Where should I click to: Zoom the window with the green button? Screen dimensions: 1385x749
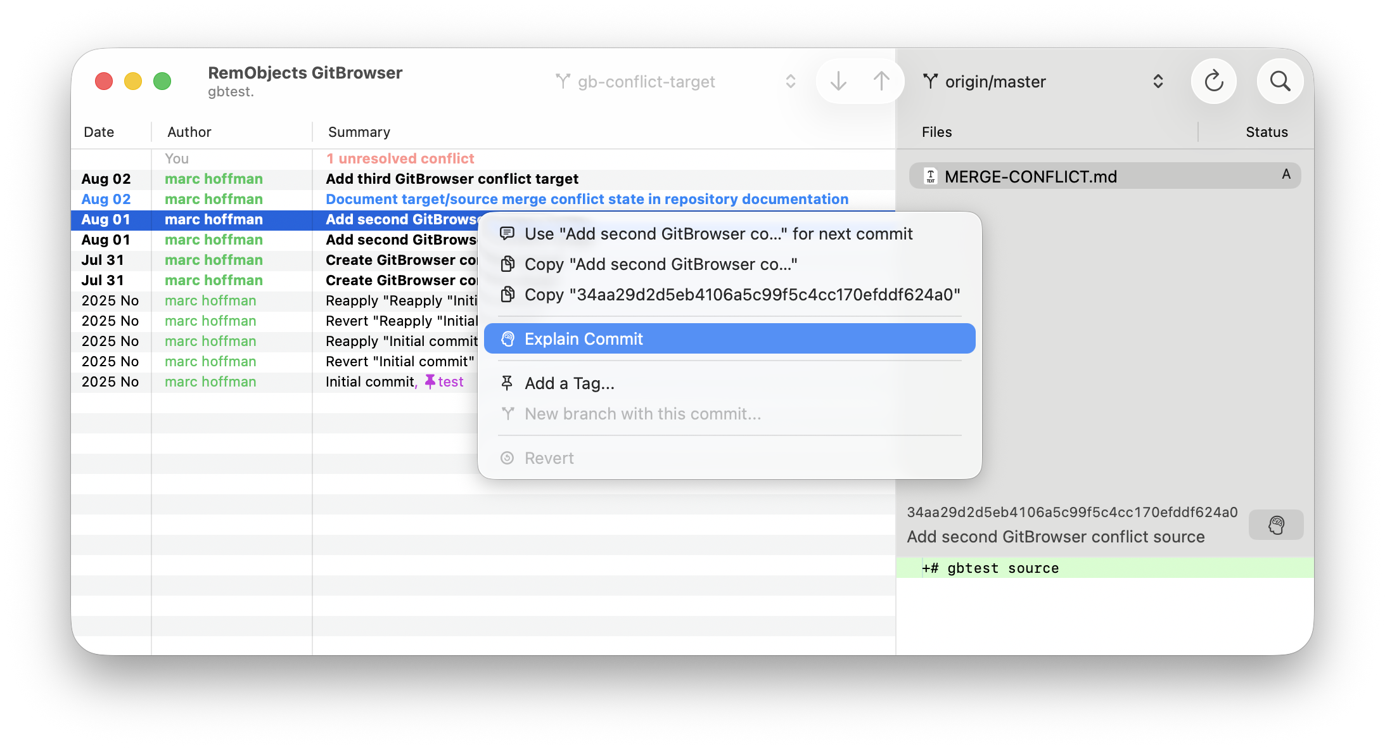tap(162, 81)
